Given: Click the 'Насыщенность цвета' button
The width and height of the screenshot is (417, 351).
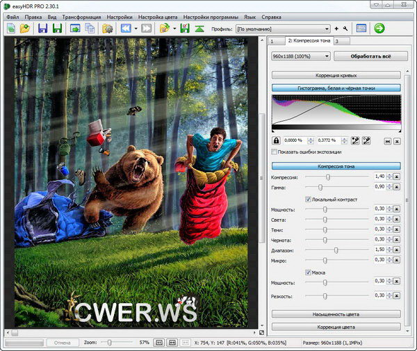Looking at the screenshot, I should coord(336,314).
